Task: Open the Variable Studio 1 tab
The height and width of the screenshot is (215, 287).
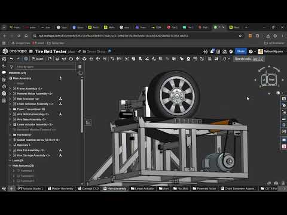Action: 30,189
